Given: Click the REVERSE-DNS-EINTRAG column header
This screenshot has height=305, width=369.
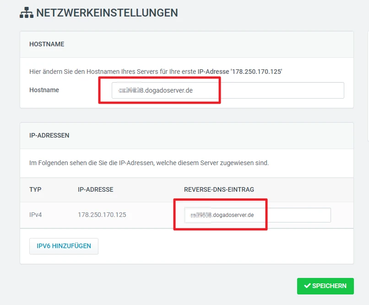Looking at the screenshot, I should coord(219,189).
